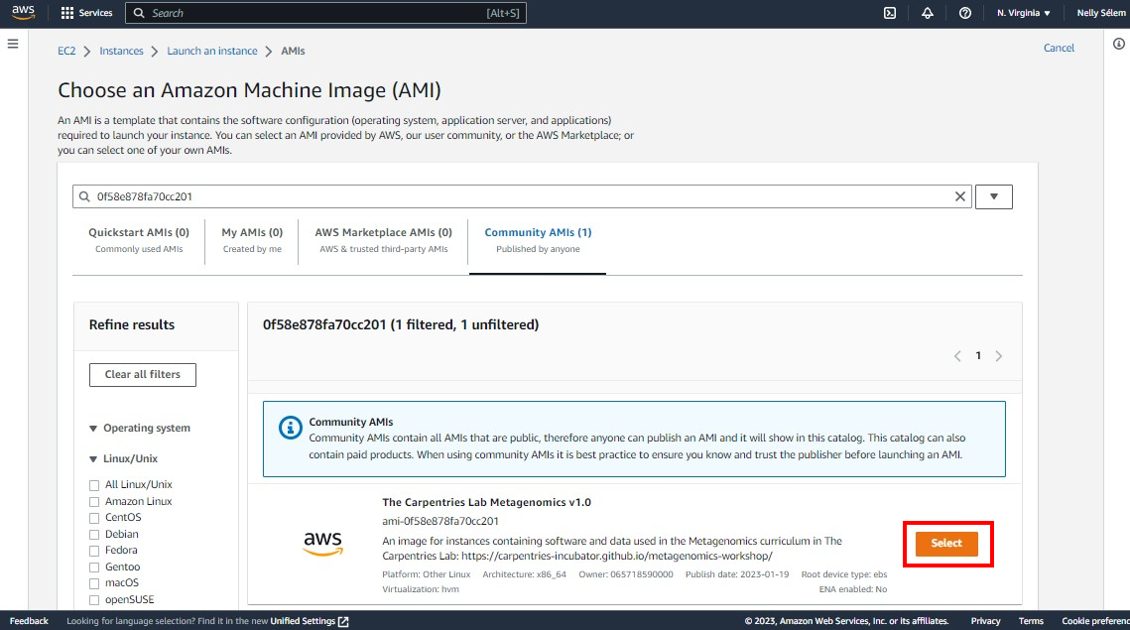1130x630 pixels.
Task: Click the AWS logo in the top bar
Action: click(21, 13)
